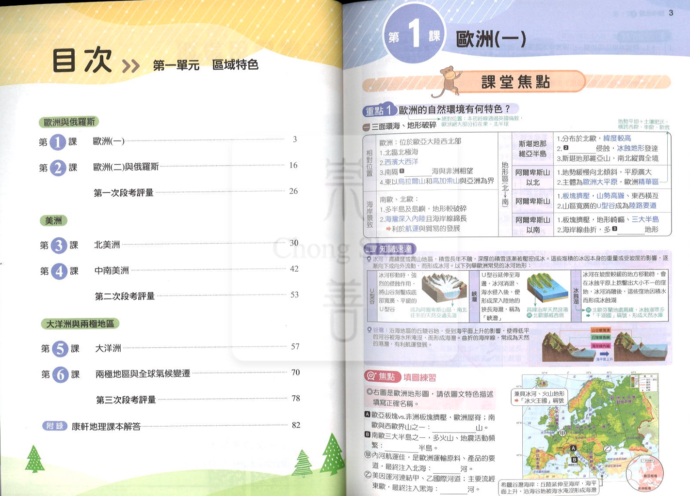Select the lesson 2 number circle
The image size is (690, 496).
point(58,168)
